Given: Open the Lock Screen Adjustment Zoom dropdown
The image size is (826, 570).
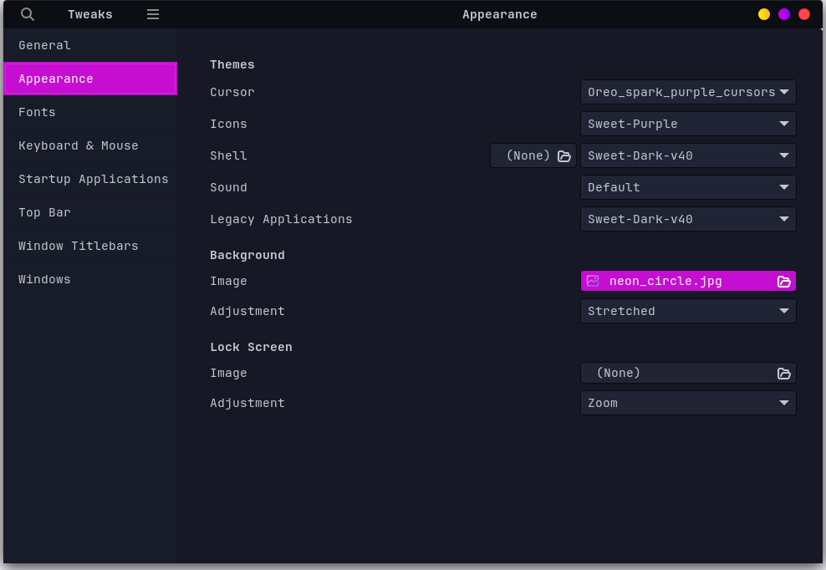Looking at the screenshot, I should coord(688,402).
